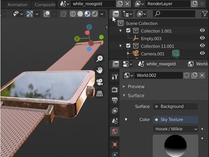This screenshot has height=157, width=209.
Task: Enable wireframe viewport shading
Action: point(73,14)
